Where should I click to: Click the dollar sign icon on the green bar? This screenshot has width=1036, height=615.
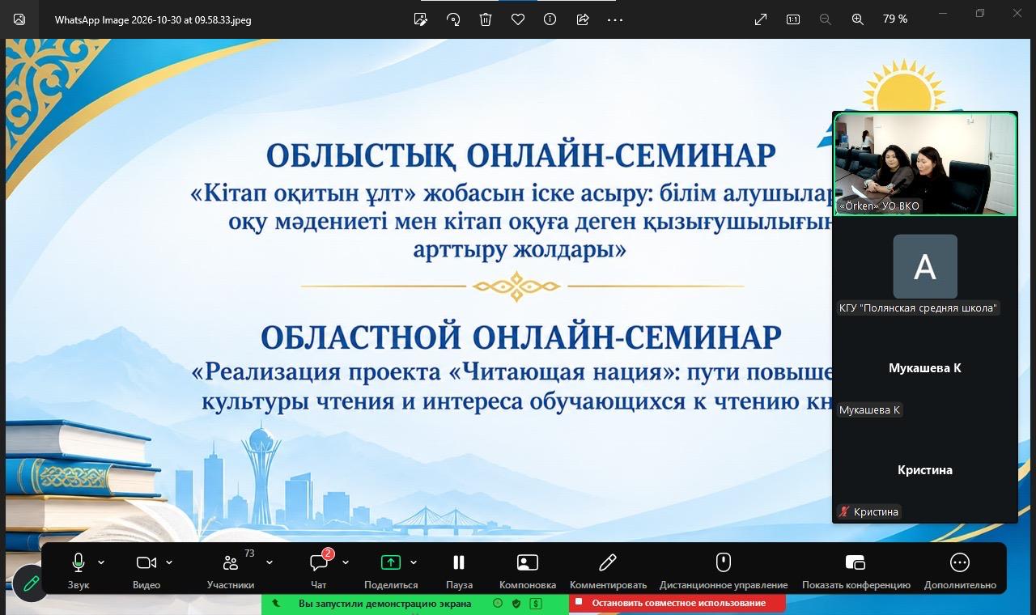(x=536, y=603)
